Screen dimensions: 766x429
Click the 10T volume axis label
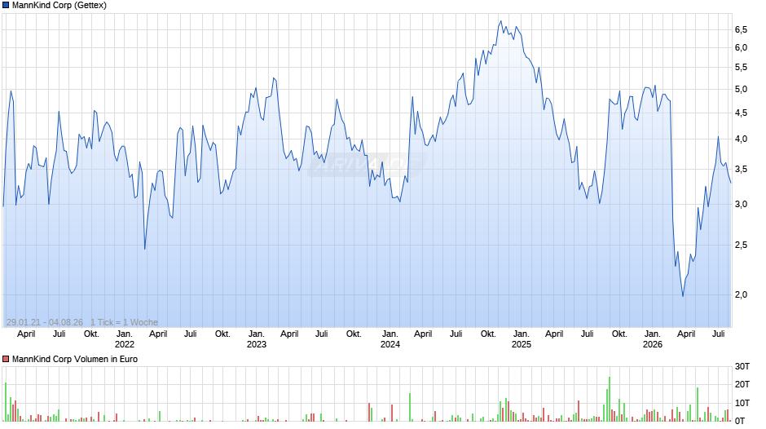point(742,403)
